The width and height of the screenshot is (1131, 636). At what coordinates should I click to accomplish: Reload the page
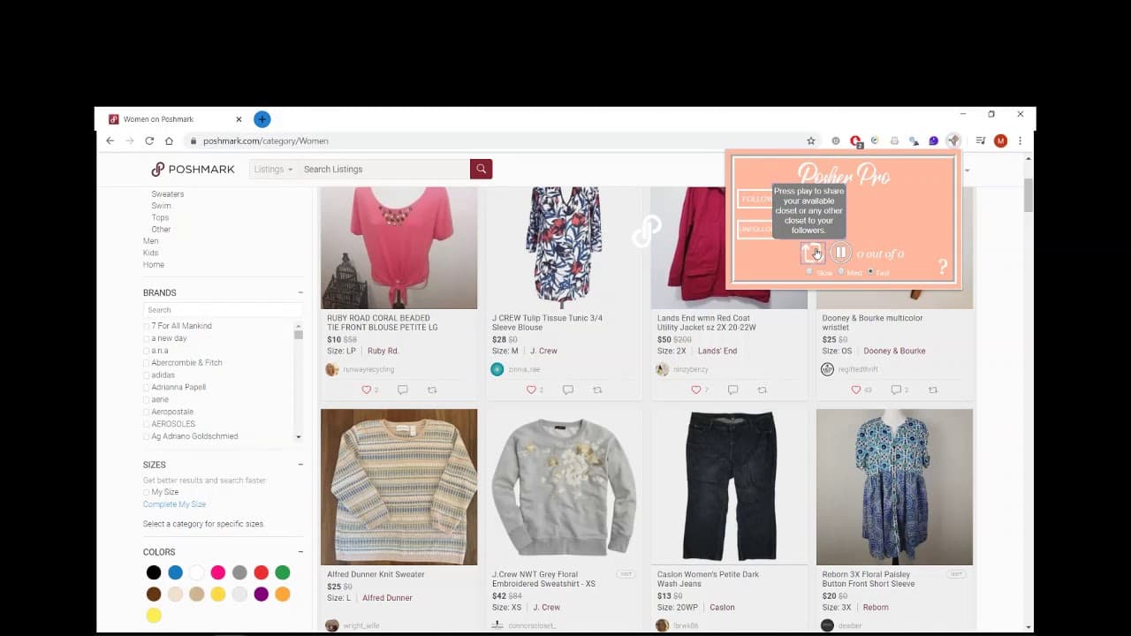point(149,140)
